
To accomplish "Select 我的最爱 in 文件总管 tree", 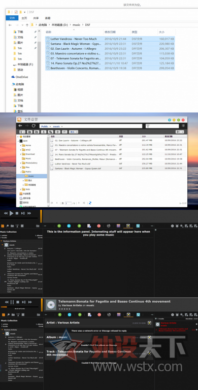I will [24, 137].
